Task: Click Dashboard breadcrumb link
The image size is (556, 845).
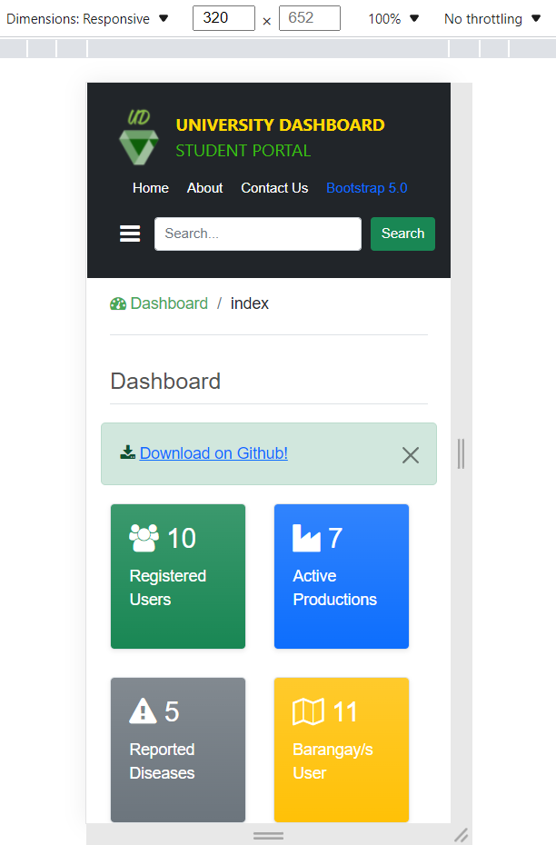Action: click(169, 303)
